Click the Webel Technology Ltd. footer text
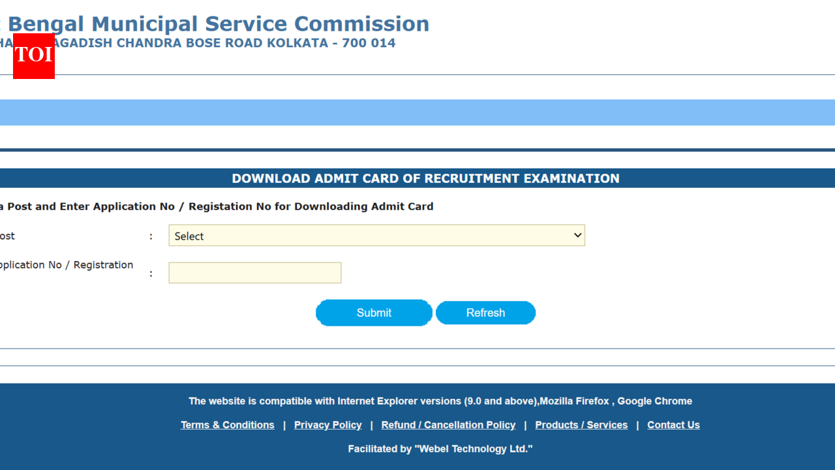This screenshot has width=835, height=470. (x=440, y=448)
